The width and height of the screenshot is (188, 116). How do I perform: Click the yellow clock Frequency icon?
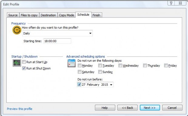click(17, 30)
